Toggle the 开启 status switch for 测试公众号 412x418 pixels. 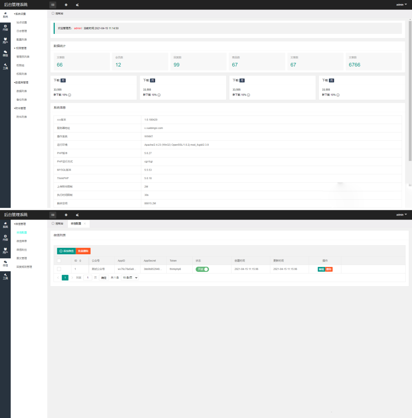[202, 269]
